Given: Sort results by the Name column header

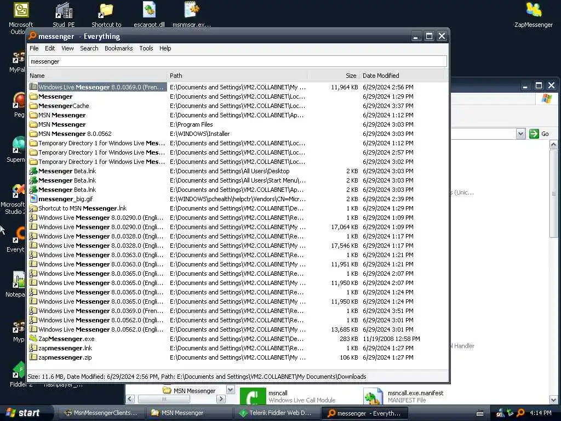Looking at the screenshot, I should 98,76.
